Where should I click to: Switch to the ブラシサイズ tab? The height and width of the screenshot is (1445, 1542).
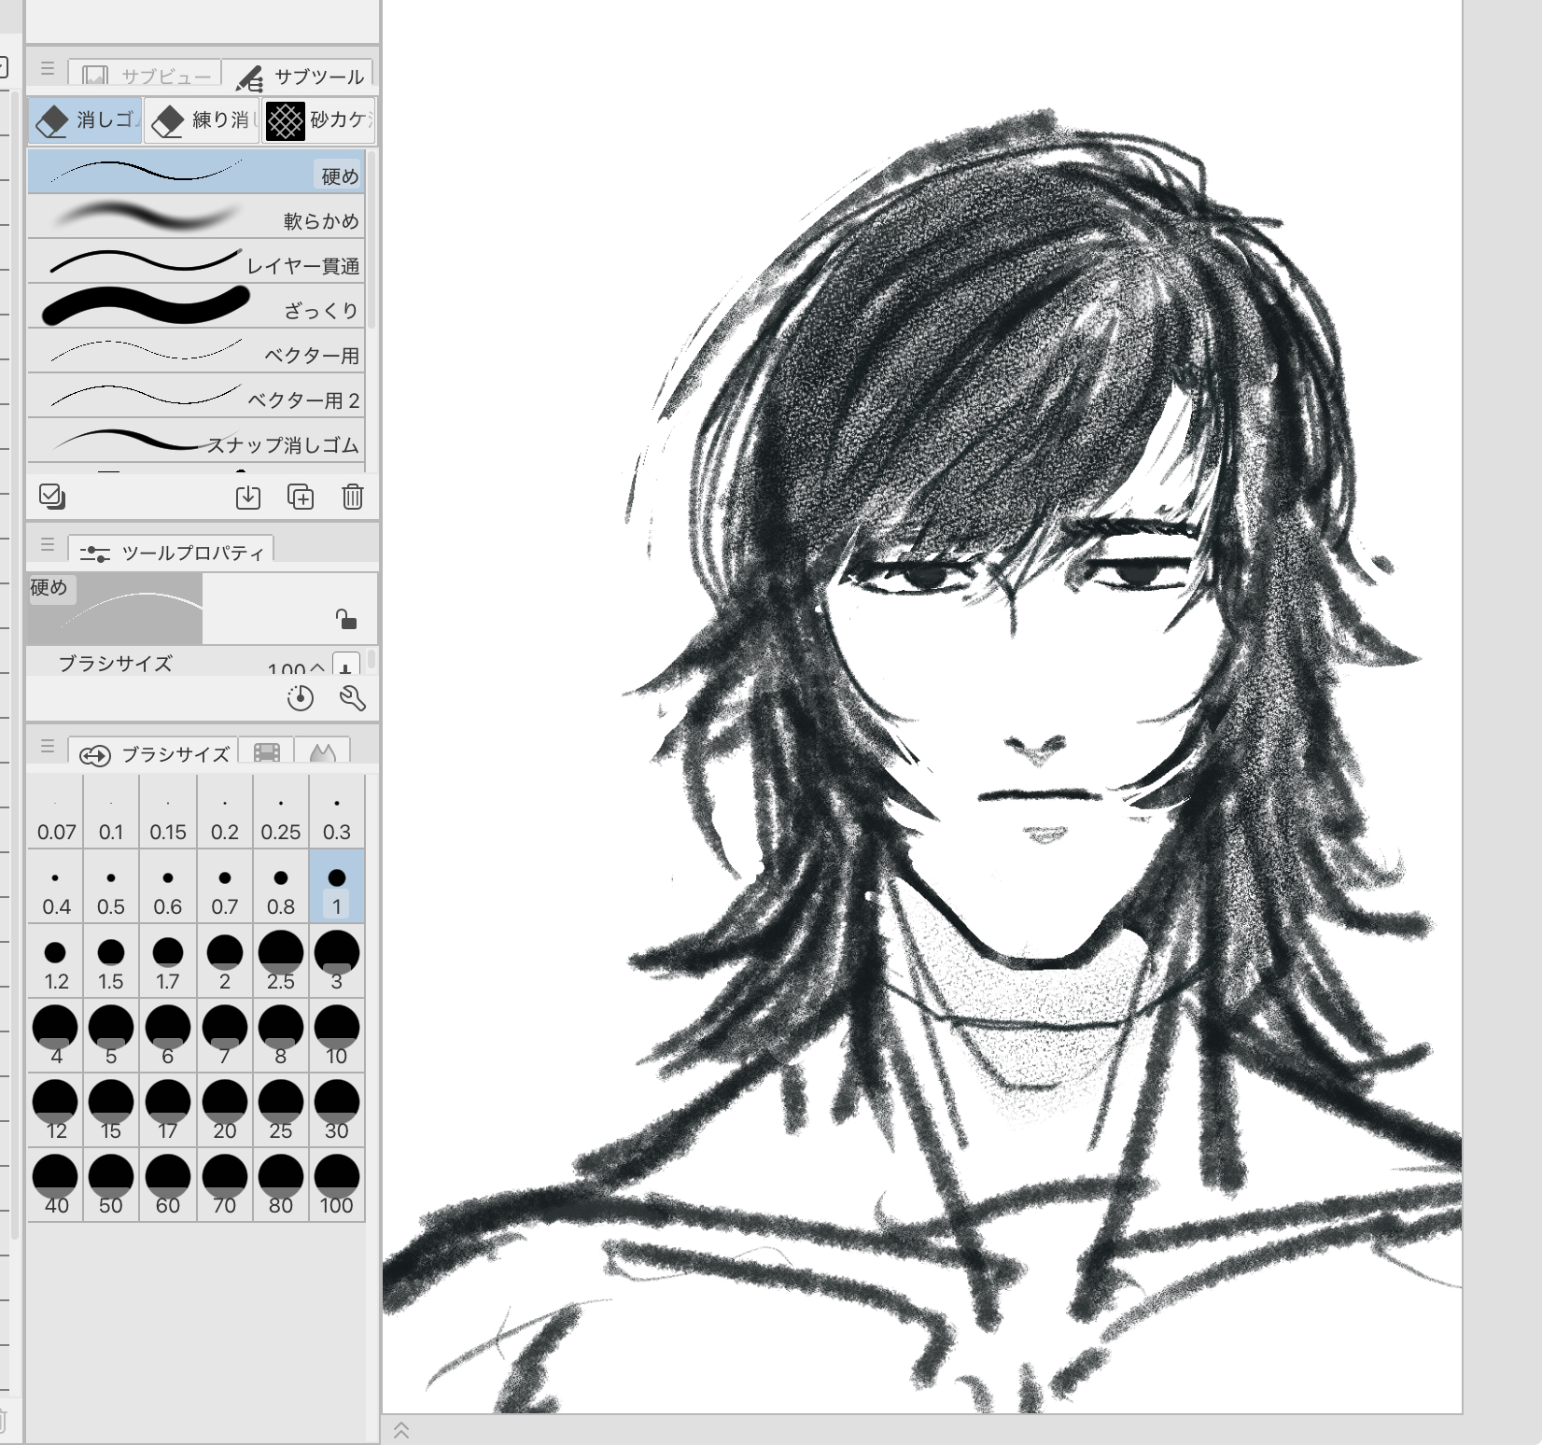[155, 754]
